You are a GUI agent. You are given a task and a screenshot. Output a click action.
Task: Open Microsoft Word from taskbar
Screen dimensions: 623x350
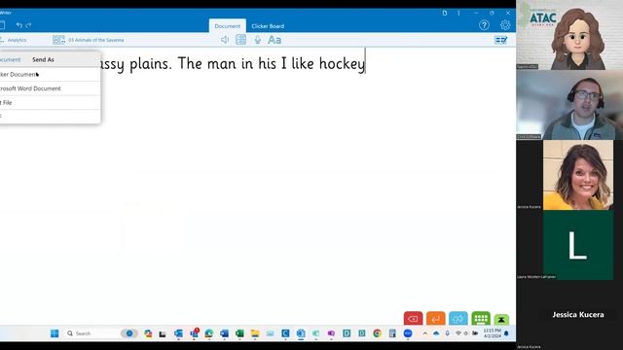coord(225,333)
